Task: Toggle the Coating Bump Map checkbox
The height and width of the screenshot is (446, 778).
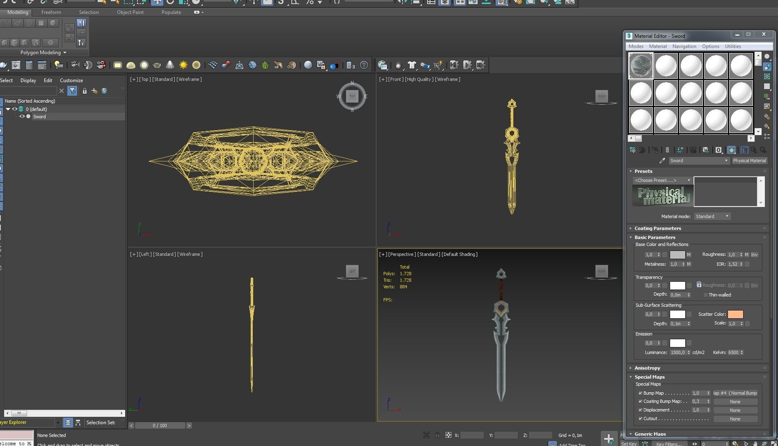Action: click(x=640, y=401)
